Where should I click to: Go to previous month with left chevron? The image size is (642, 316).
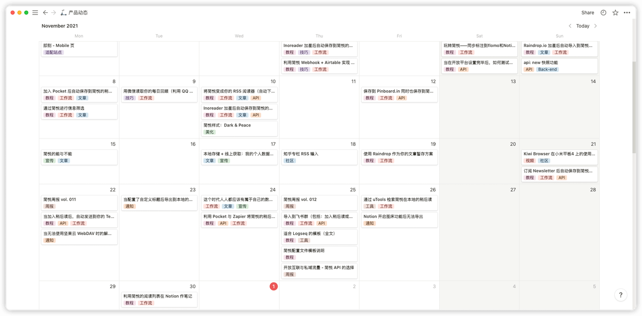(x=570, y=26)
